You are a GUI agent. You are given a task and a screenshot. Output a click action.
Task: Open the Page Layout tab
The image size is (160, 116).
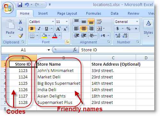coord(67,13)
